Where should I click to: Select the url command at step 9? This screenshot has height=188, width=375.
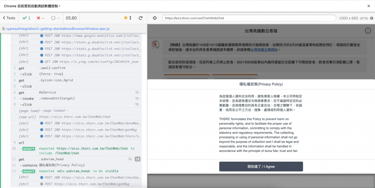pos(76,143)
